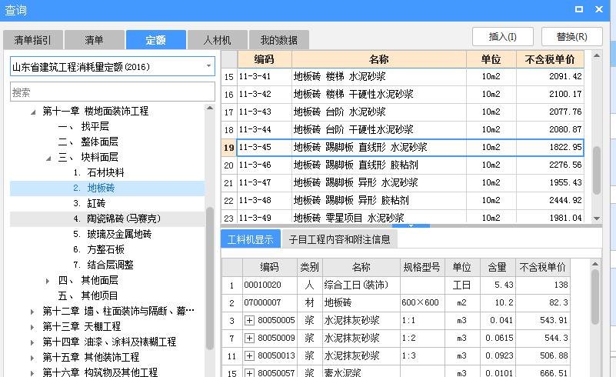This screenshot has width=616, height=377.
Task: Select 6. 方整石板 tree item
Action: coord(98,249)
